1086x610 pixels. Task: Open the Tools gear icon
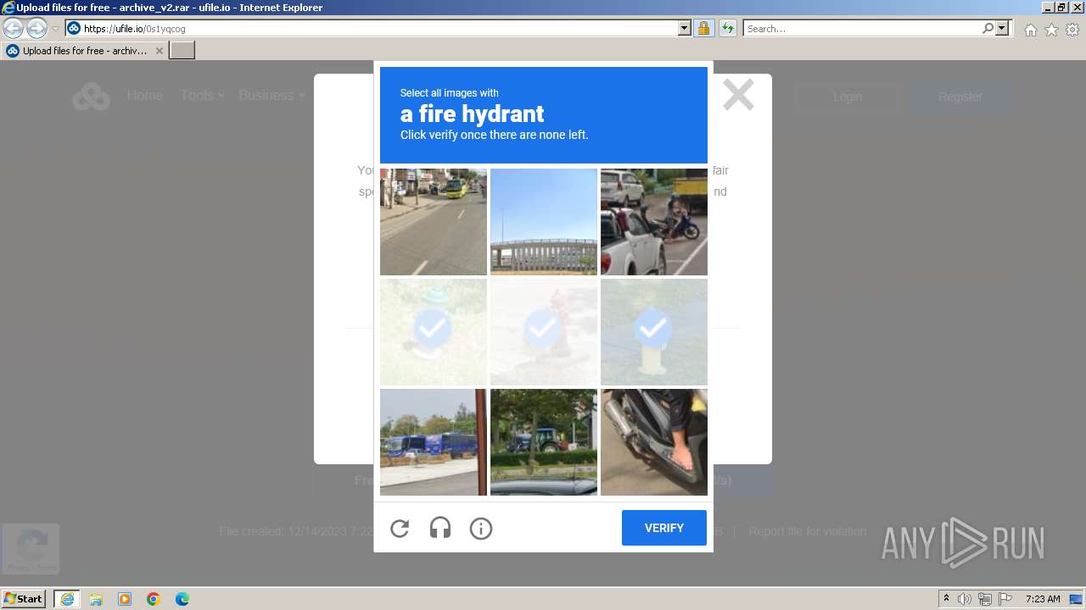(x=1072, y=30)
